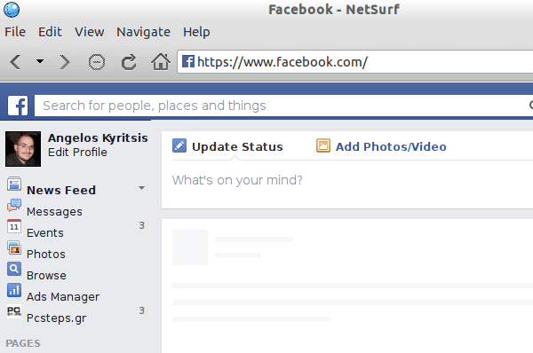Click the Update Status pencil icon
The image size is (533, 353).
tap(179, 145)
